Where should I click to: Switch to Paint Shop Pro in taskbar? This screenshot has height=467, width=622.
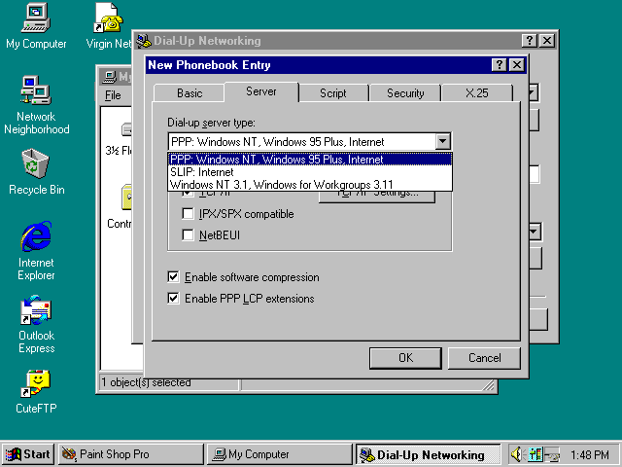pyautogui.click(x=131, y=454)
